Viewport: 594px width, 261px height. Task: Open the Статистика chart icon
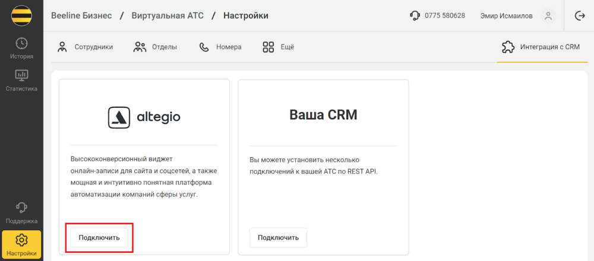21,75
